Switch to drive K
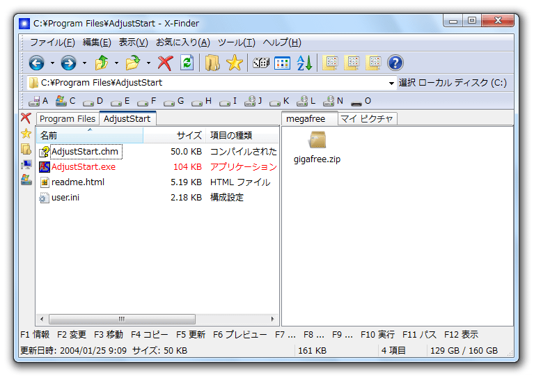 point(279,101)
